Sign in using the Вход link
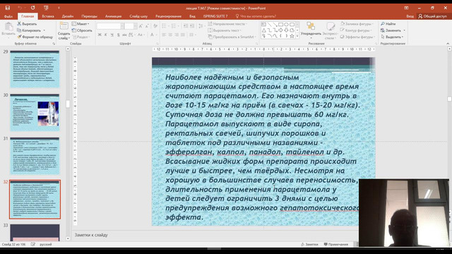Viewport: 452px width, 254px height. [410, 16]
